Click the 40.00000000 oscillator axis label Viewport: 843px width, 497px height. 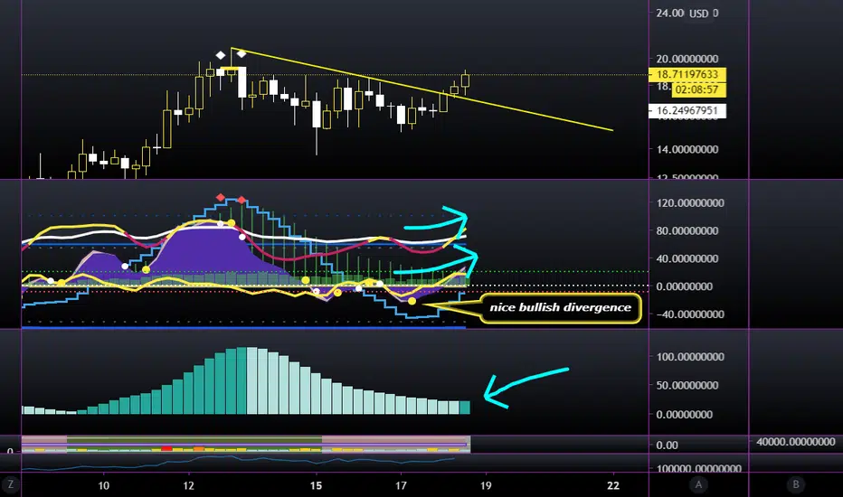(687, 258)
